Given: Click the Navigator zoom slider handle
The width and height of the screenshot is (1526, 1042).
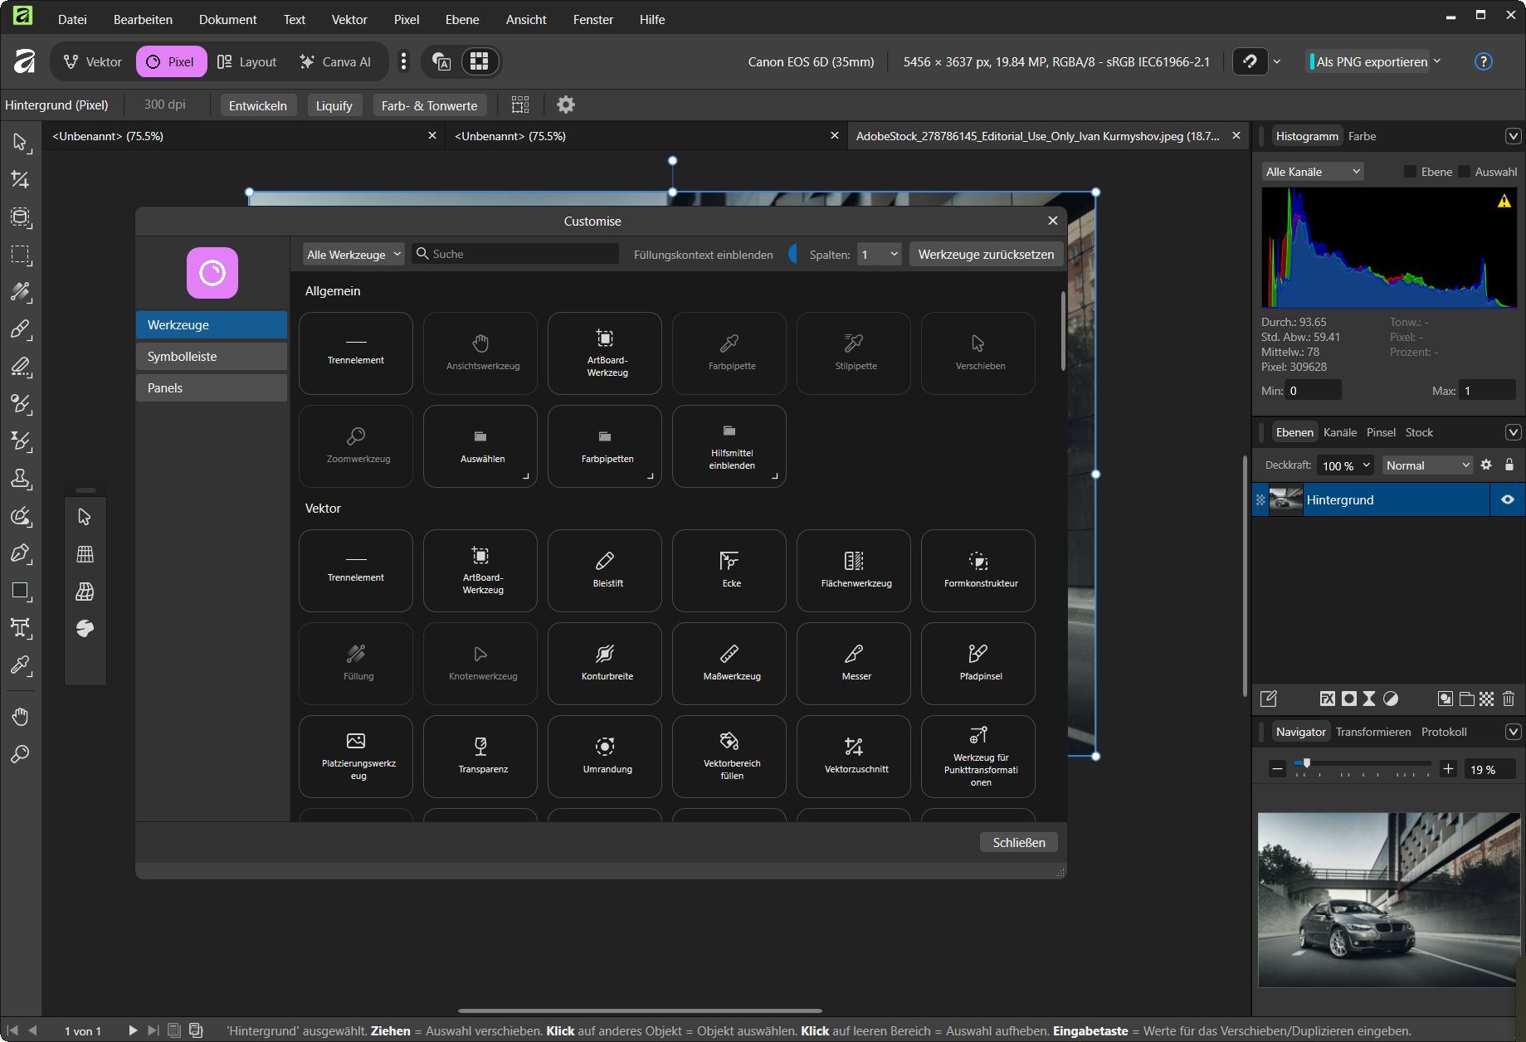Looking at the screenshot, I should 1306,763.
